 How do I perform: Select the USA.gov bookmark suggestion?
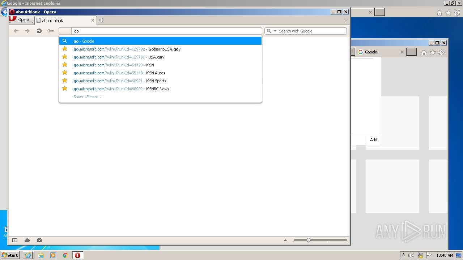click(160, 57)
